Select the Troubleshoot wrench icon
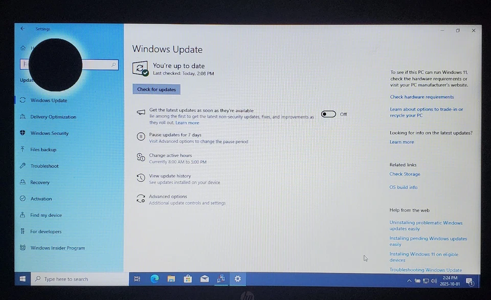 (23, 166)
